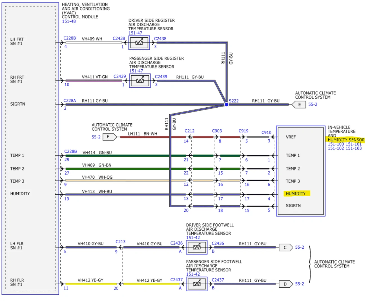Select the C212 connector label
The height and width of the screenshot is (304, 370).
[189, 131]
